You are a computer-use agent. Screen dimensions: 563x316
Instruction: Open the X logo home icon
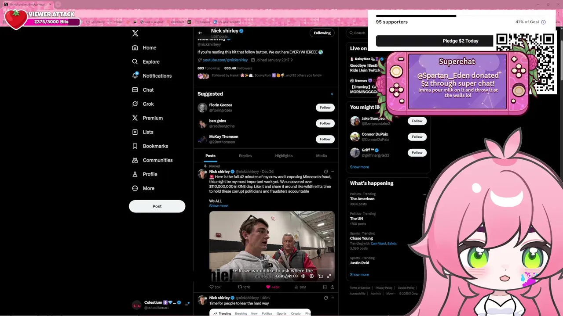coord(135,33)
